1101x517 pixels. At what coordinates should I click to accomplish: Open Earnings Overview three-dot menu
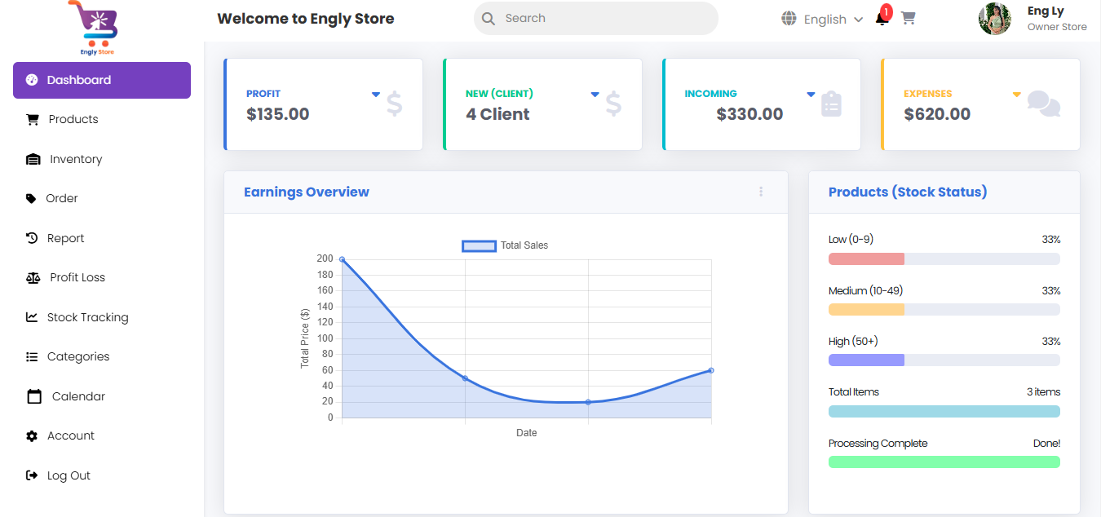pyautogui.click(x=761, y=192)
